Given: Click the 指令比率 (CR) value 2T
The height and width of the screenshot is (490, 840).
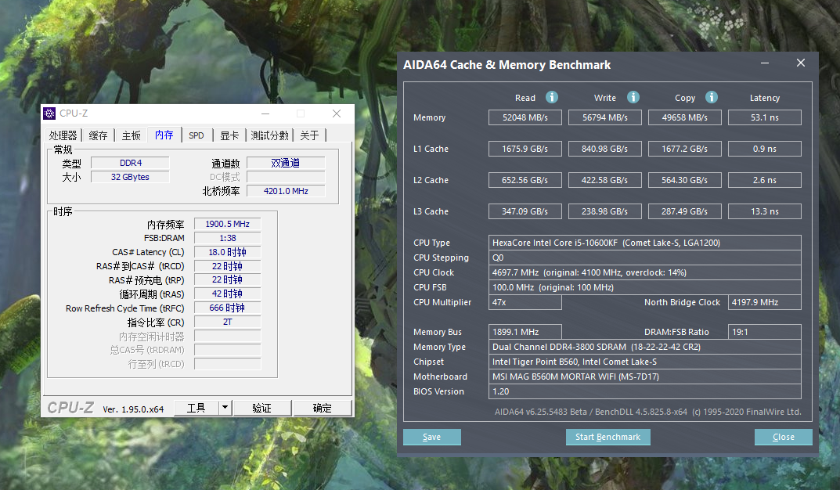Looking at the screenshot, I should pyautogui.click(x=227, y=321).
